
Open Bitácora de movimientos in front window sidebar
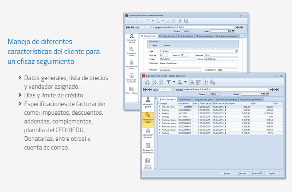pyautogui.click(x=148, y=148)
